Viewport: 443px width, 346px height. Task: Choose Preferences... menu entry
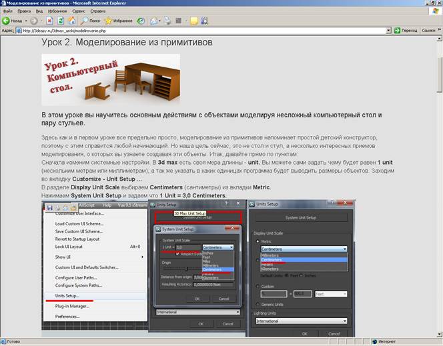pos(67,317)
